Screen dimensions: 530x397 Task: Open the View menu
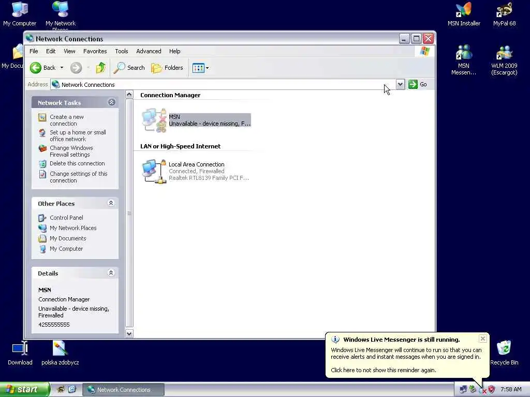pyautogui.click(x=69, y=51)
